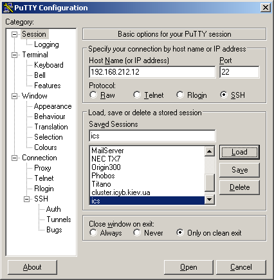Image resolution: width=274 pixels, height=280 pixels.
Task: Click the Saved Sessions name field
Action: click(152, 136)
